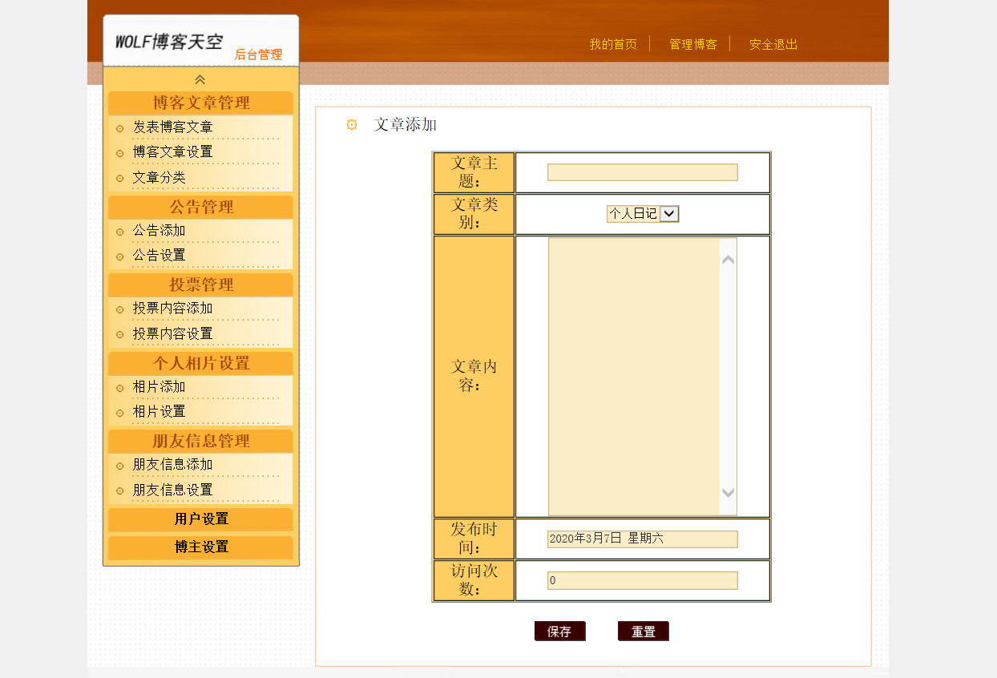Click the 访问次数 label cell
The height and width of the screenshot is (678, 997).
pyautogui.click(x=474, y=580)
